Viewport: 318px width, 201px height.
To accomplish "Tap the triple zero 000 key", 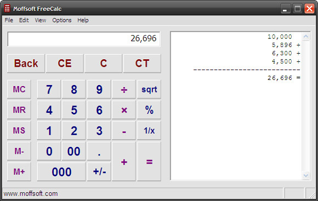I will 61,171.
